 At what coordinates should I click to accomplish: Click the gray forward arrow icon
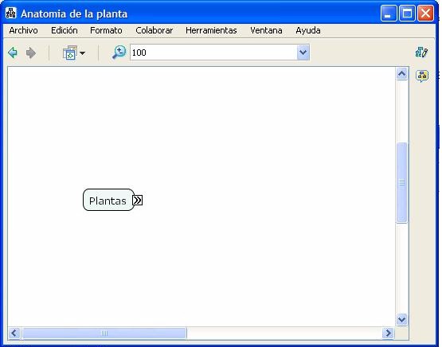coord(31,53)
